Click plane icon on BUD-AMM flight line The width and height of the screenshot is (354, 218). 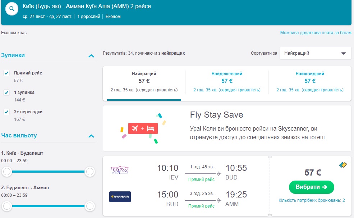click(219, 200)
